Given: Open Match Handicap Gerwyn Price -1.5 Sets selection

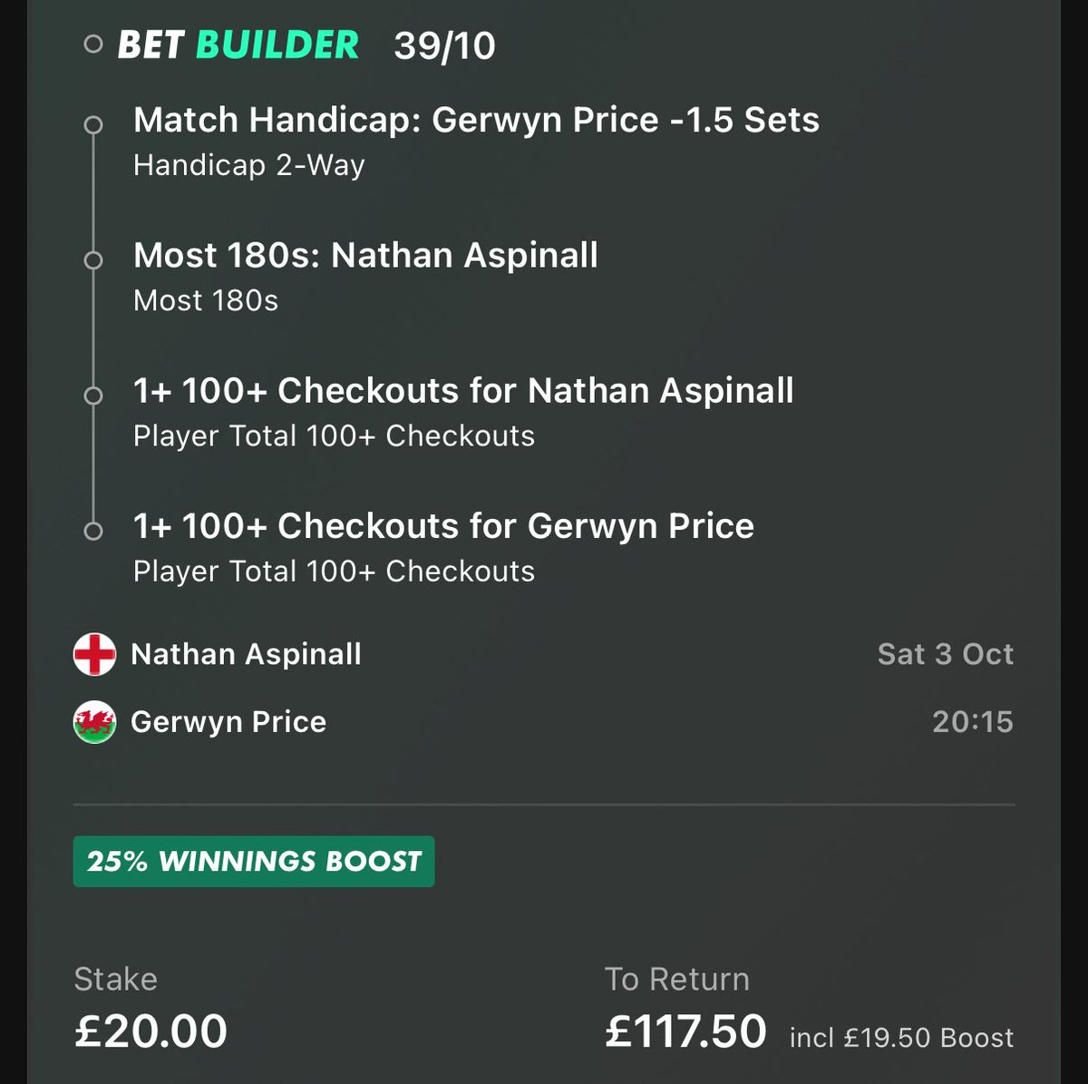Looking at the screenshot, I should [x=476, y=141].
